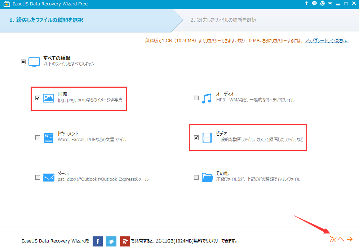Click the EaseUS Data Recovery Wizard Free title
This screenshot has height=249, width=359.
(50, 4)
